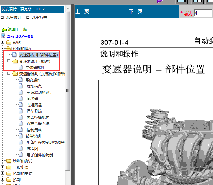Click the green back arrow icon

click(4, 30)
